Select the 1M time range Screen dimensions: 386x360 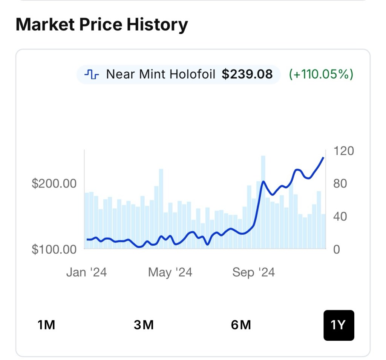46,325
